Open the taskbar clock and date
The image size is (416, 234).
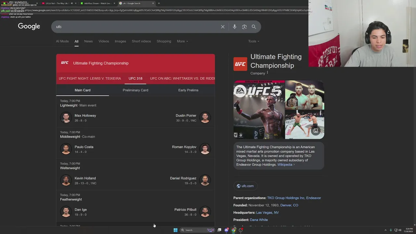pos(409,230)
